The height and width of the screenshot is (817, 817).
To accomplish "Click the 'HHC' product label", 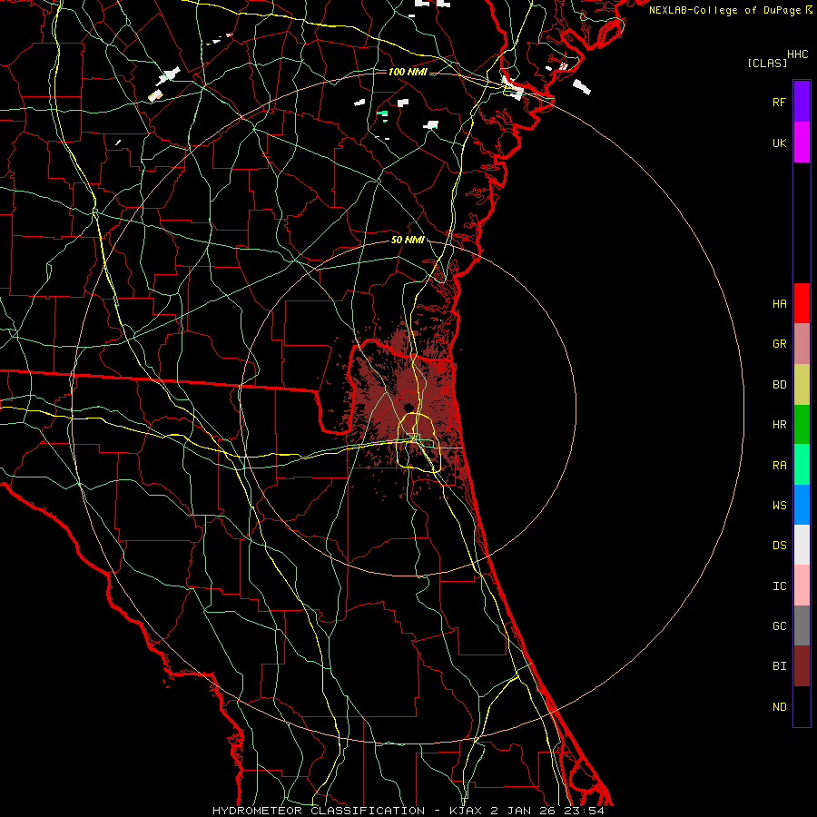I will (x=798, y=54).
